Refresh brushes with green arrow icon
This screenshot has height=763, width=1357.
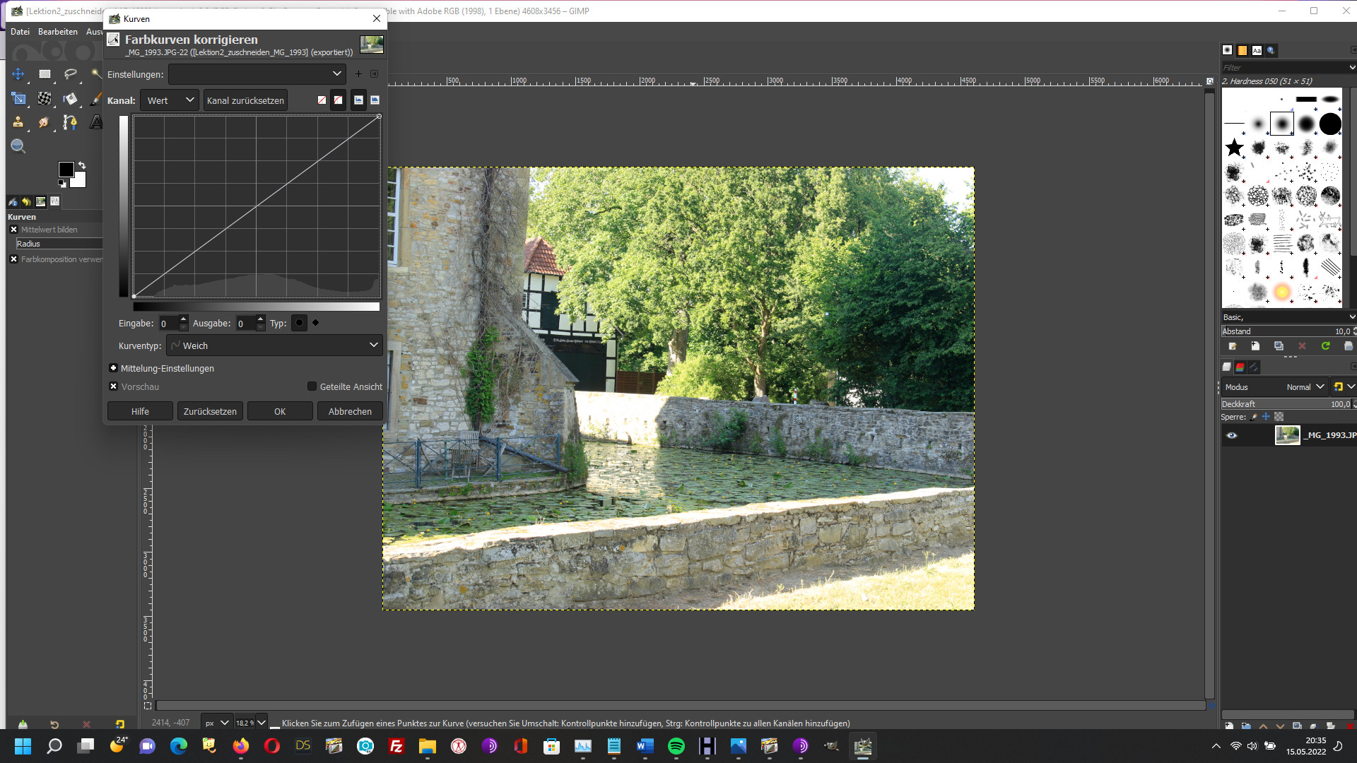coord(1325,346)
